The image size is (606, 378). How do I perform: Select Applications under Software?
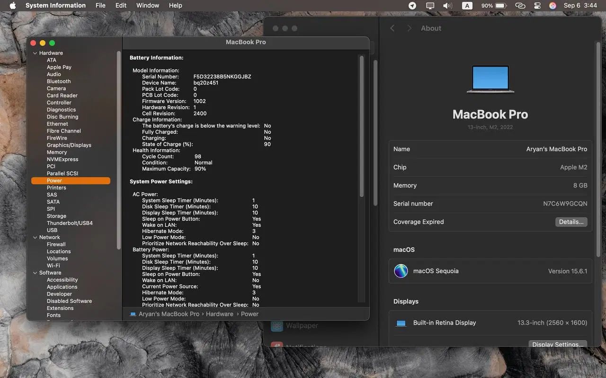point(62,287)
